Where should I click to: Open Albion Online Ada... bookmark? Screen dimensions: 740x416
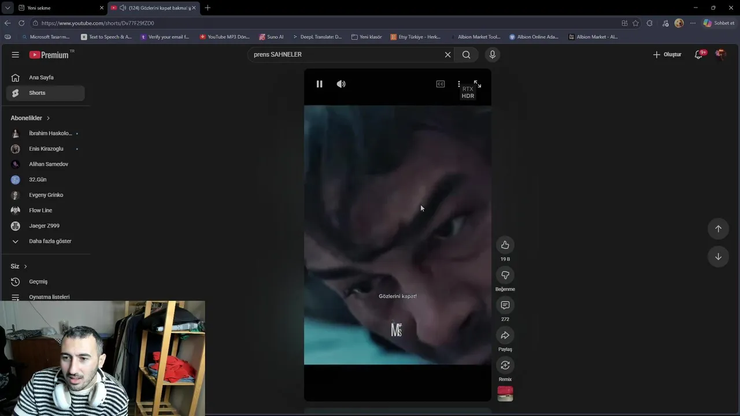[x=534, y=37]
